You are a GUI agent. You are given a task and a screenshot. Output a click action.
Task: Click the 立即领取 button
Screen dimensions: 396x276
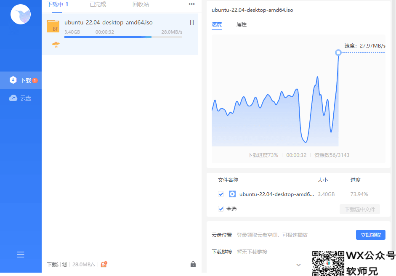pos(370,235)
